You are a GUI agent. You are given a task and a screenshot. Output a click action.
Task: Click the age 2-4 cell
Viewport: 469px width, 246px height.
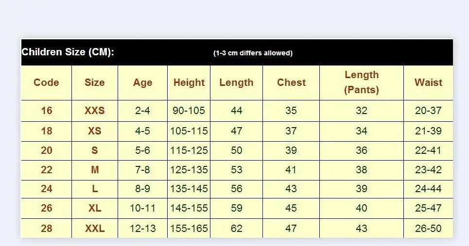pos(142,111)
